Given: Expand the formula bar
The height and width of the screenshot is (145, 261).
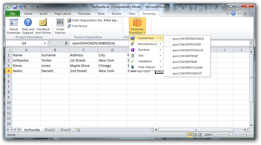Looking at the screenshot, I should pos(251,43).
